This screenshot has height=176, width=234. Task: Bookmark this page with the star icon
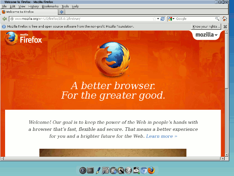pos(154,19)
